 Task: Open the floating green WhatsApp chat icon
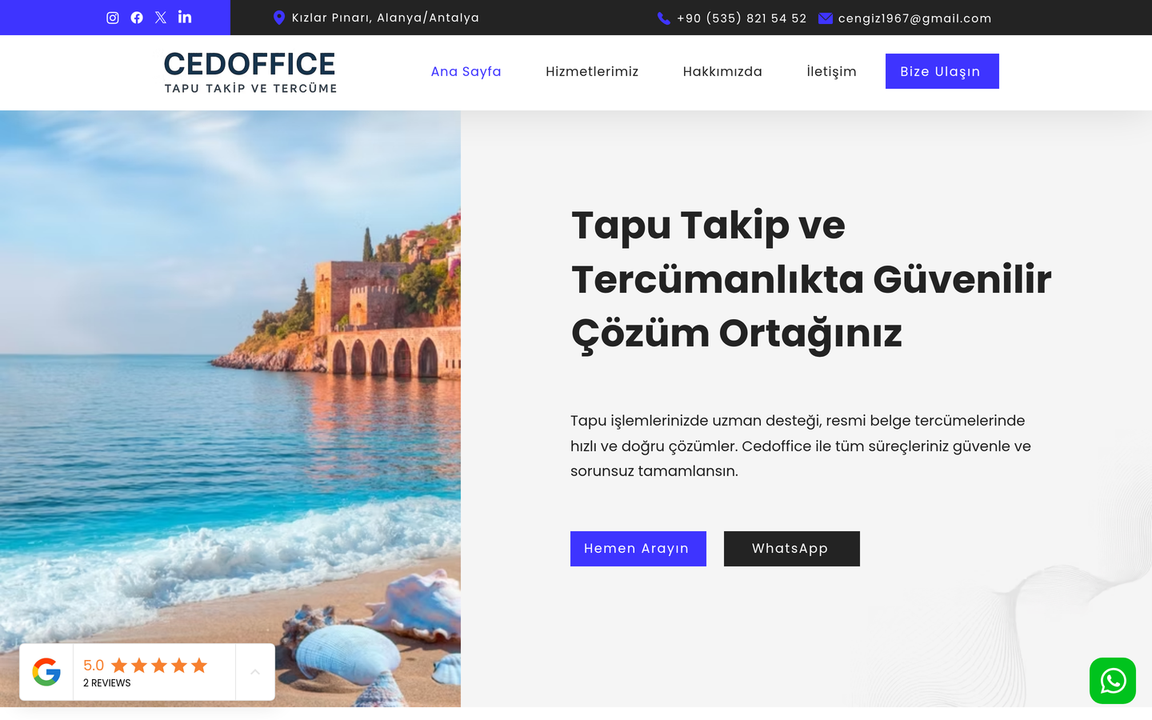pos(1113,681)
